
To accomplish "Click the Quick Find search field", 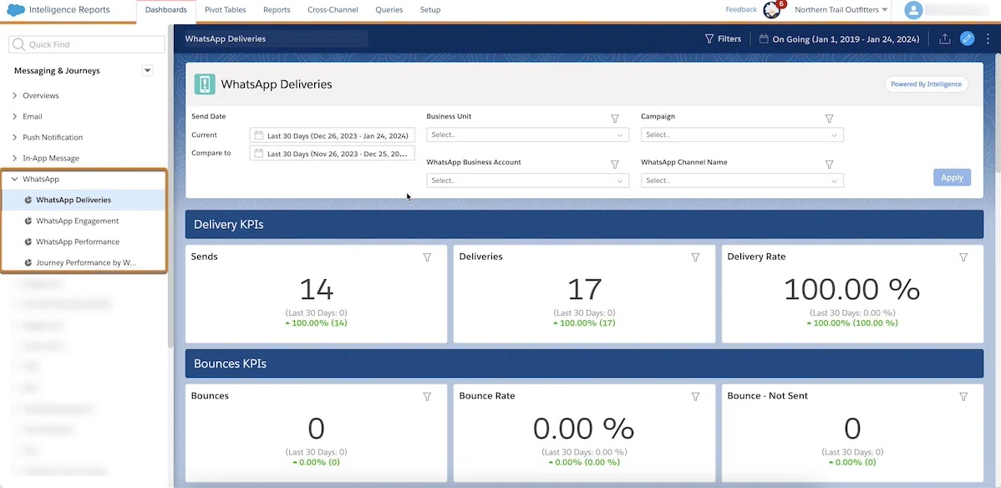I will tap(87, 45).
